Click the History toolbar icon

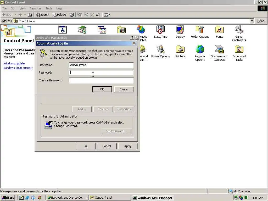click(72, 15)
